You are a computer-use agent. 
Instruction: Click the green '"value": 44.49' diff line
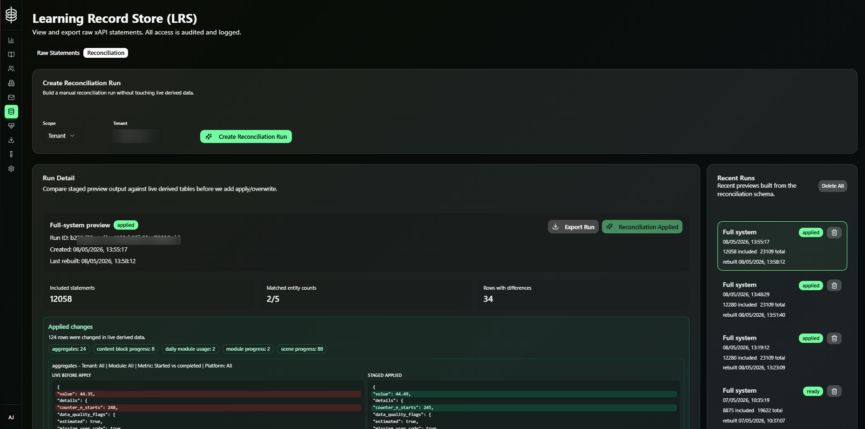click(x=524, y=394)
